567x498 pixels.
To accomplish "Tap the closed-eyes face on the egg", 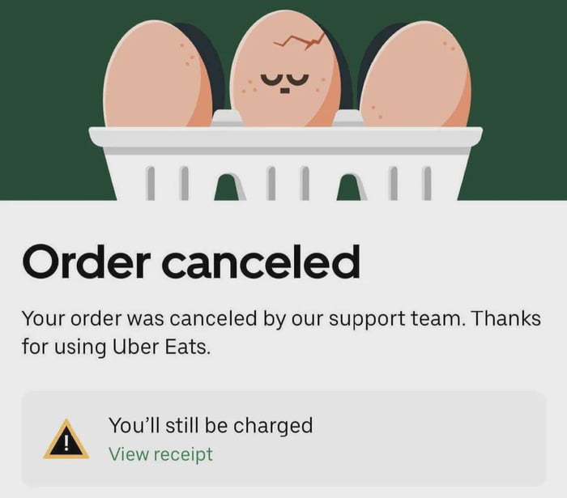I will 285,83.
